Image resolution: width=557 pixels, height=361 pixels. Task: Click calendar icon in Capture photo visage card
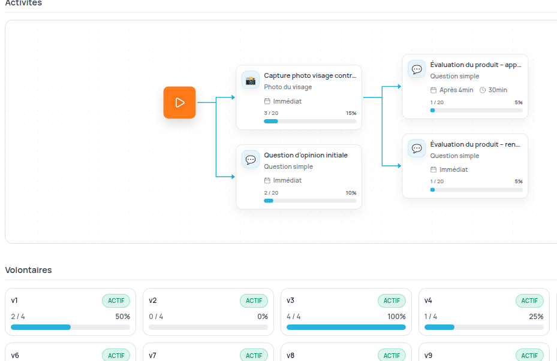coord(267,101)
